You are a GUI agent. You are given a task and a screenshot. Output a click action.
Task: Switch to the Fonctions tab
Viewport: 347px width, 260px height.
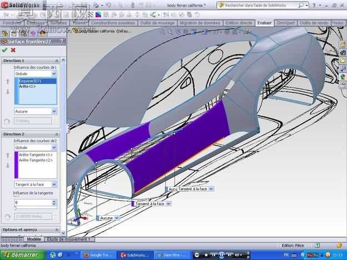[x=12, y=23]
